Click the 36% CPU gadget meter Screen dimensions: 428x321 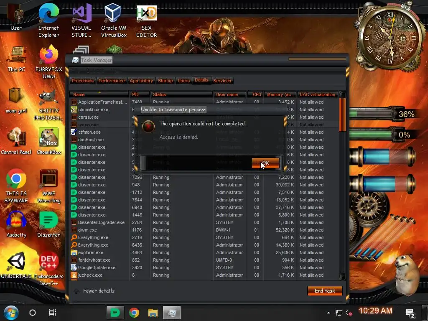click(384, 114)
